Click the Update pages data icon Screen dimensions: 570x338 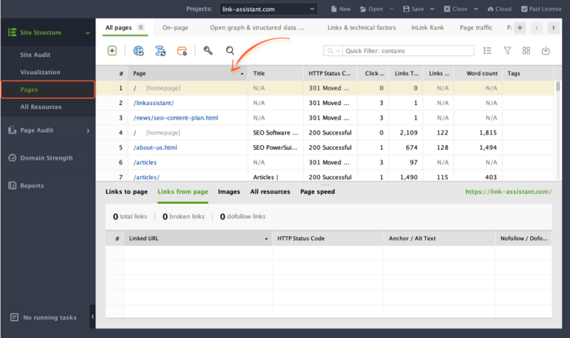(x=160, y=50)
